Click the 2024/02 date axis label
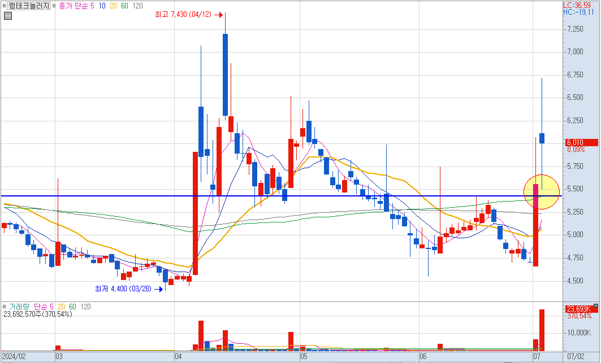Screen dimensions: 601x363 click(x=14, y=356)
